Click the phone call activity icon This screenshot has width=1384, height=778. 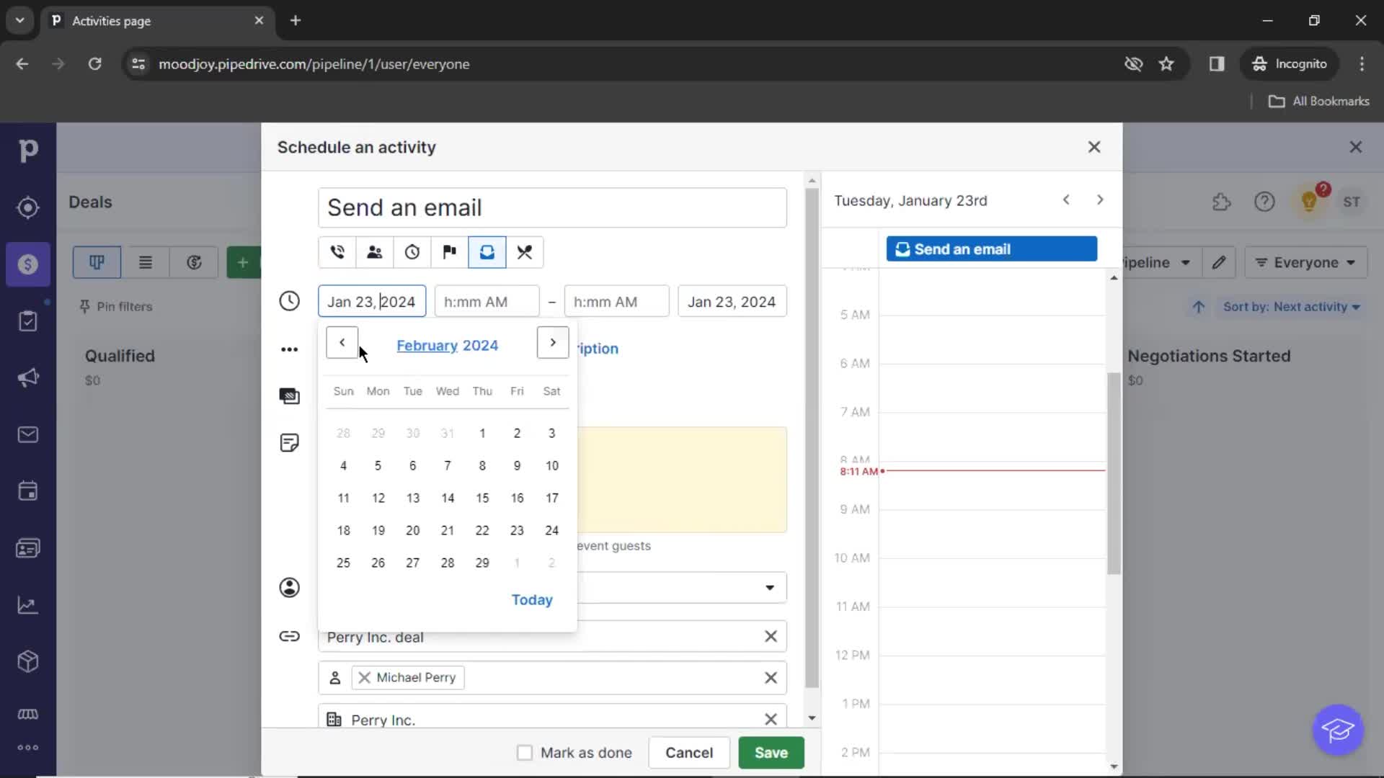pyautogui.click(x=337, y=251)
